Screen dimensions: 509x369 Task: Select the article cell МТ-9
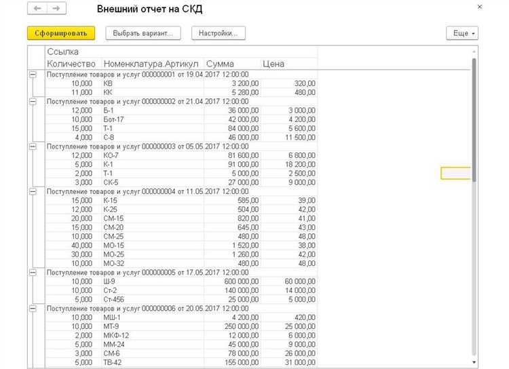153,326
